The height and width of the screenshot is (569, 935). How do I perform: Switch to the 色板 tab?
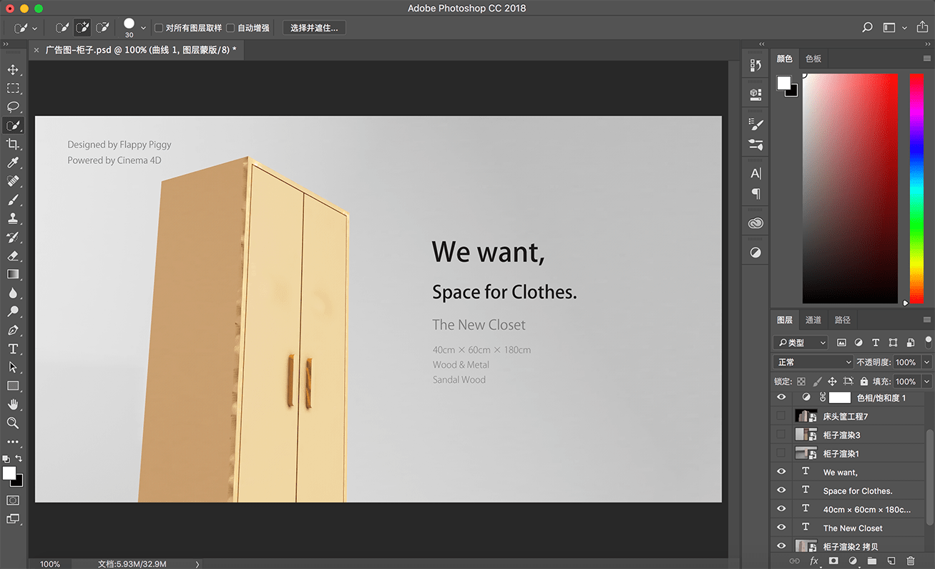(x=813, y=59)
